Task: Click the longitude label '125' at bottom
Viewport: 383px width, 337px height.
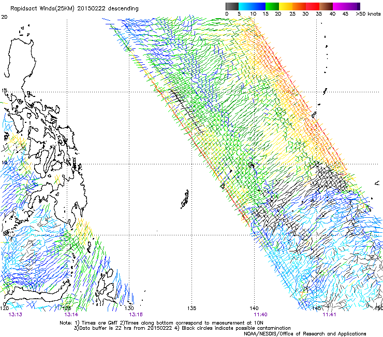Action: pyautogui.click(x=67, y=308)
